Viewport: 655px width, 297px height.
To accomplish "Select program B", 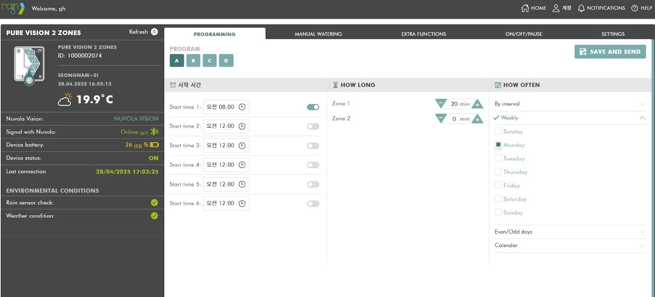I will click(x=193, y=61).
